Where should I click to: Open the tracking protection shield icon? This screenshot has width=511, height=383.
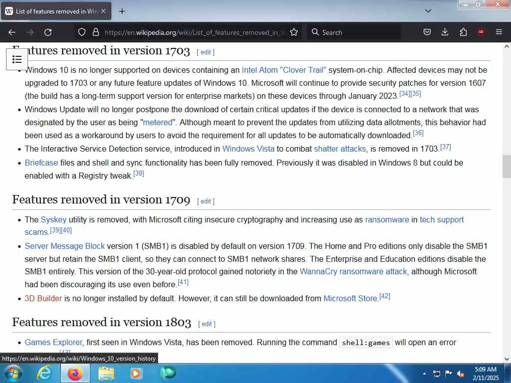[82, 32]
